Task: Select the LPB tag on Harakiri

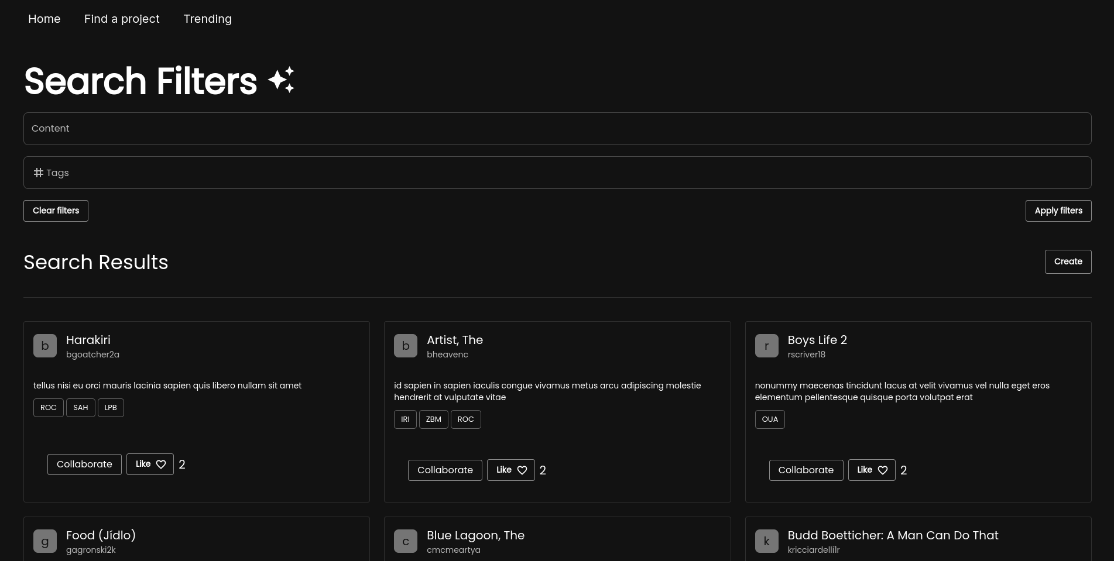Action: [111, 408]
